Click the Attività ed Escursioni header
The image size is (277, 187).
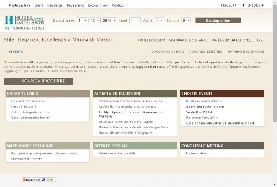point(135,93)
